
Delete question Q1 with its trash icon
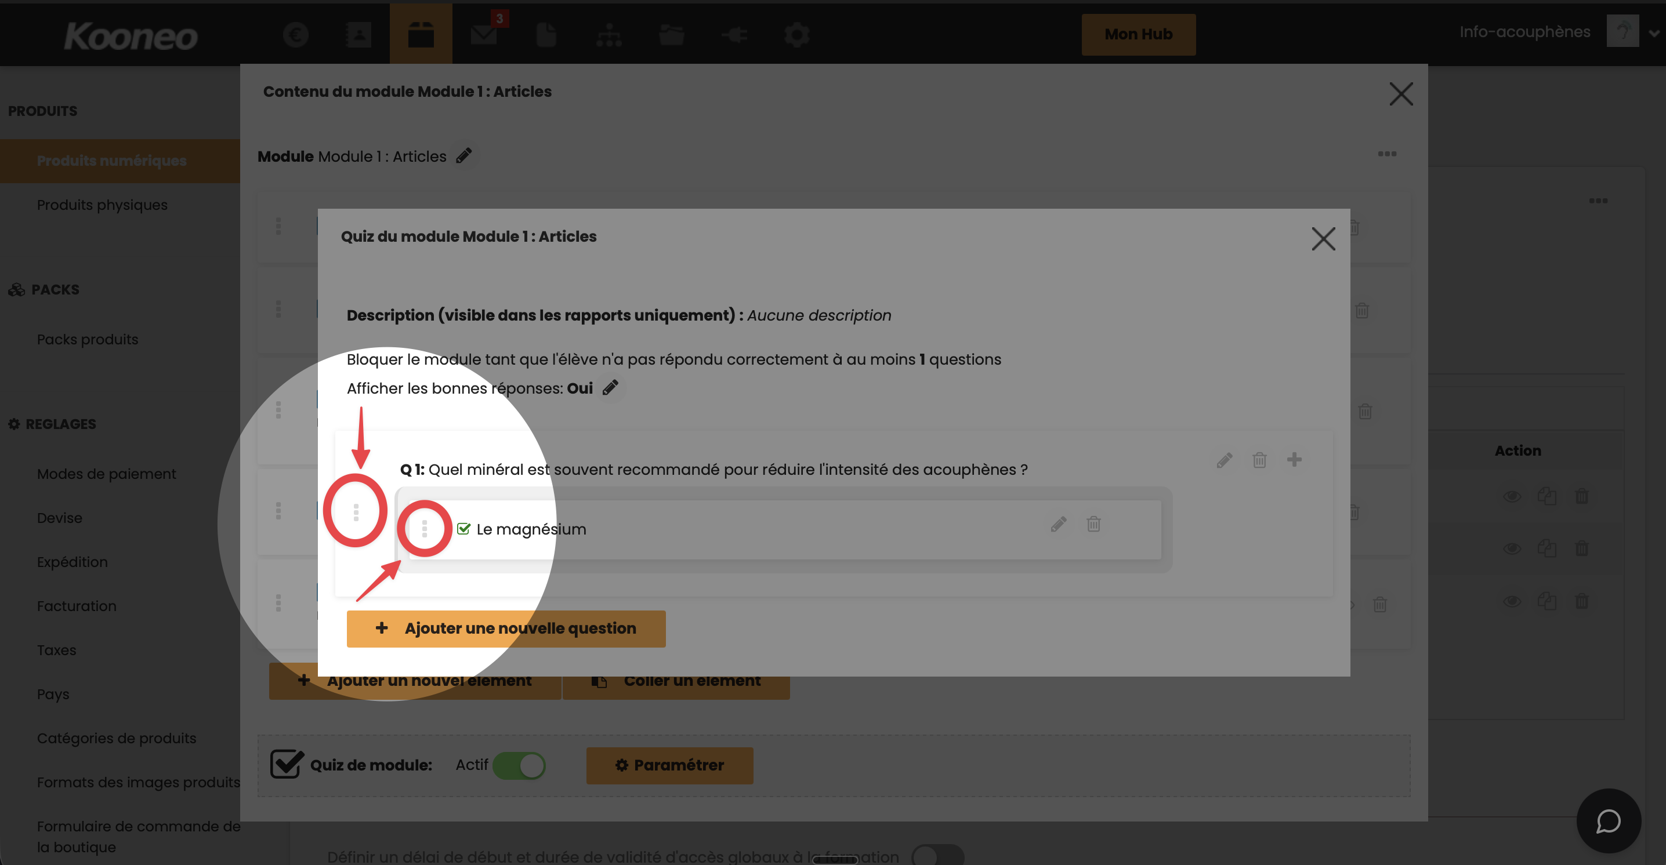coord(1259,460)
